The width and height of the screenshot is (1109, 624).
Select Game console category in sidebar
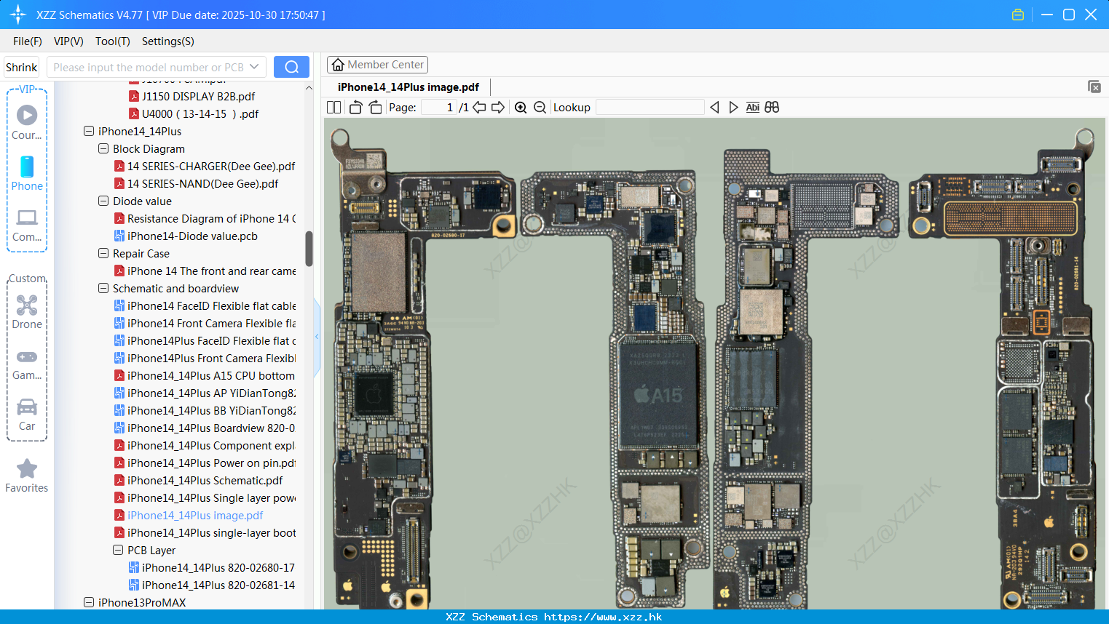27,364
